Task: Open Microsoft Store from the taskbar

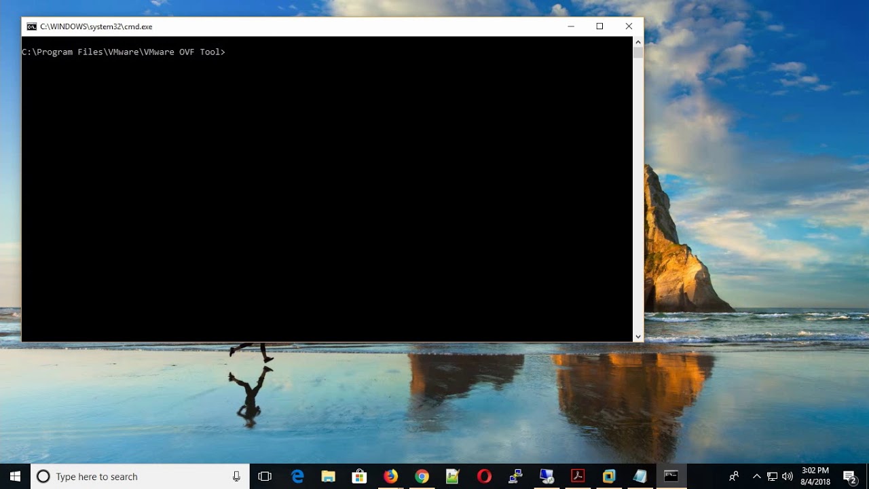Action: coord(359,476)
